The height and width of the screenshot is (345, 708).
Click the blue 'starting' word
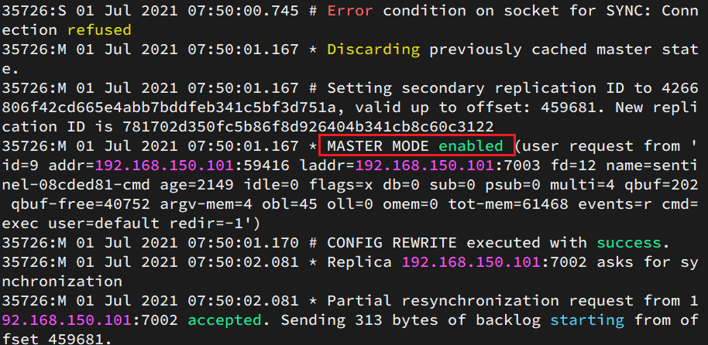[x=587, y=320]
